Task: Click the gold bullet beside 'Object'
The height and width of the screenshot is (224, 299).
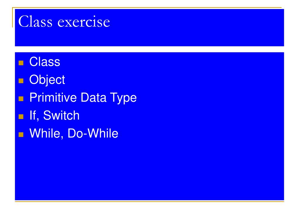Action: (21, 81)
